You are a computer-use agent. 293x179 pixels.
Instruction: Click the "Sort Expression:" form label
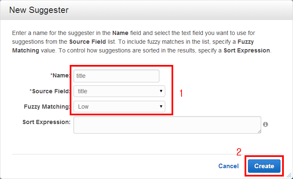(46, 122)
